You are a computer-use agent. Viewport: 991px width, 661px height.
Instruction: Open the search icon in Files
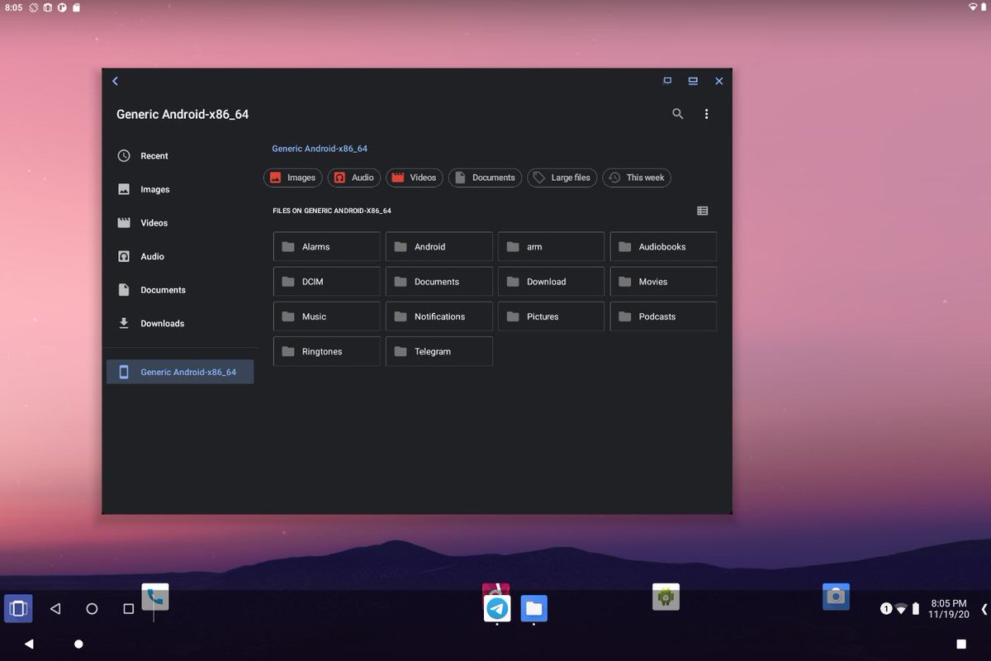click(678, 114)
